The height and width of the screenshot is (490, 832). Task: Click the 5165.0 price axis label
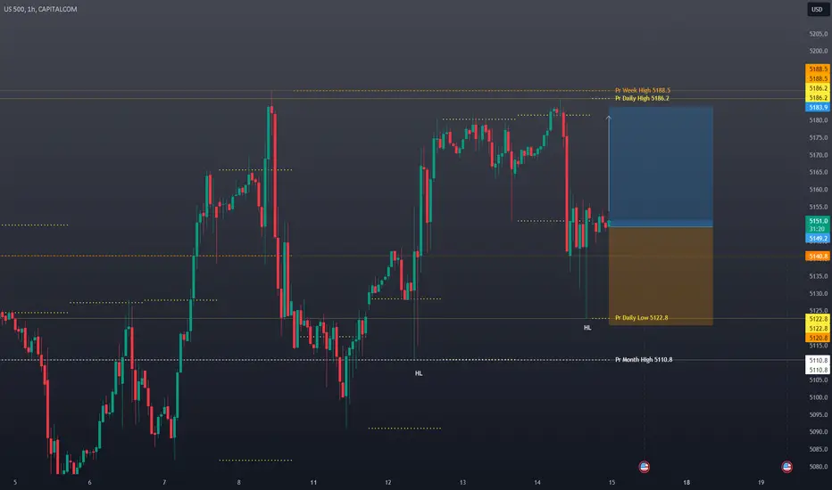coord(819,172)
